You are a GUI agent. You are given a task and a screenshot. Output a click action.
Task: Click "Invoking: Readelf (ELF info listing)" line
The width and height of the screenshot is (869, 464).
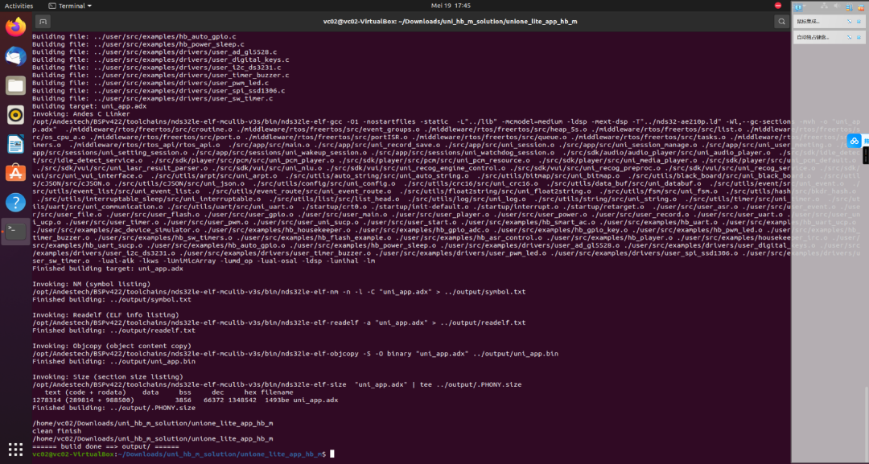[105, 315]
